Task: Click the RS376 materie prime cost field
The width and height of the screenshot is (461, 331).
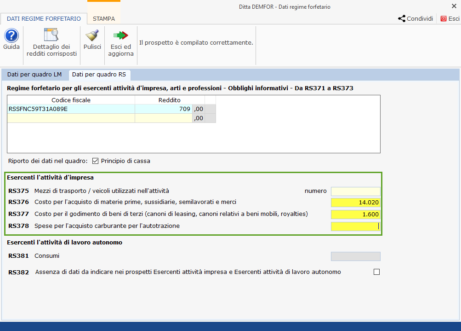Action: point(355,203)
